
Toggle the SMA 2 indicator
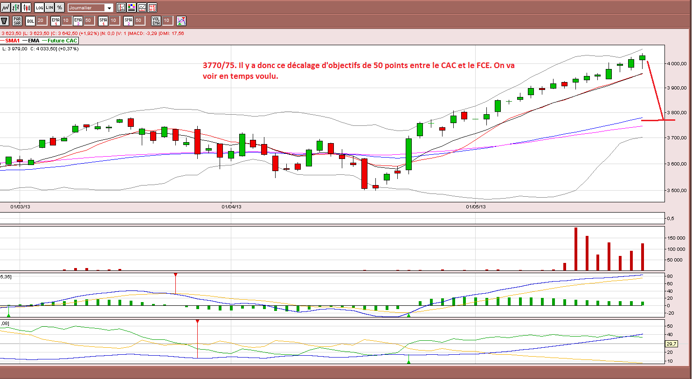[128, 21]
